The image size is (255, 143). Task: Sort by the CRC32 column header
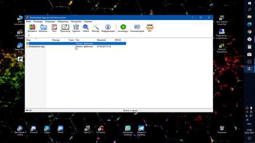point(118,40)
